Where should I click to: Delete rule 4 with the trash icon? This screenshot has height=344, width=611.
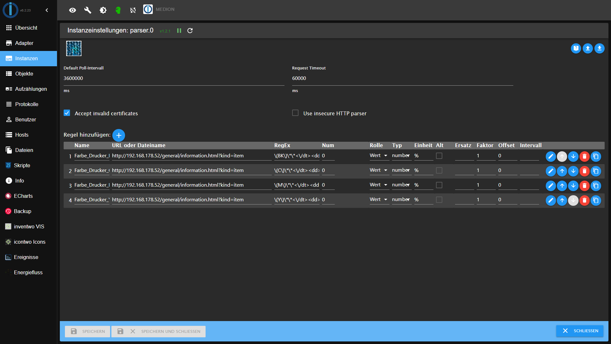(585, 200)
